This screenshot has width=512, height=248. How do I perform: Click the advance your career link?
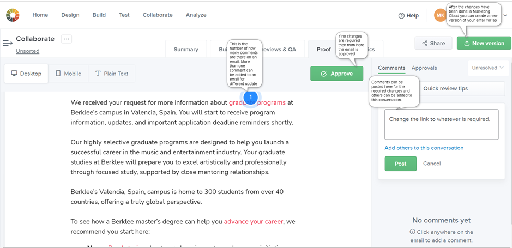tap(254, 222)
